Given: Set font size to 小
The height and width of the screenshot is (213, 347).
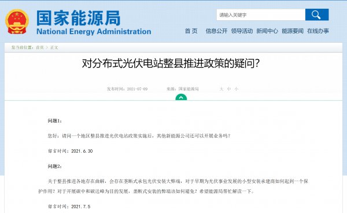Looking at the screenshot, I should [237, 89].
